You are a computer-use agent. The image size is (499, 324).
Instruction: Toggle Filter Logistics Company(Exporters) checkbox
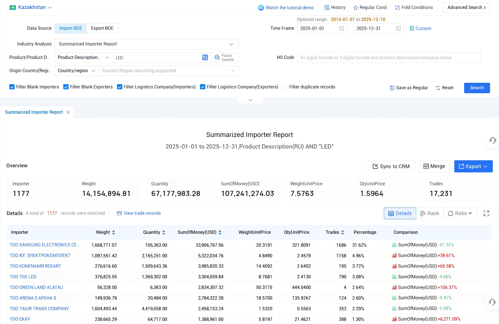[x=203, y=87]
